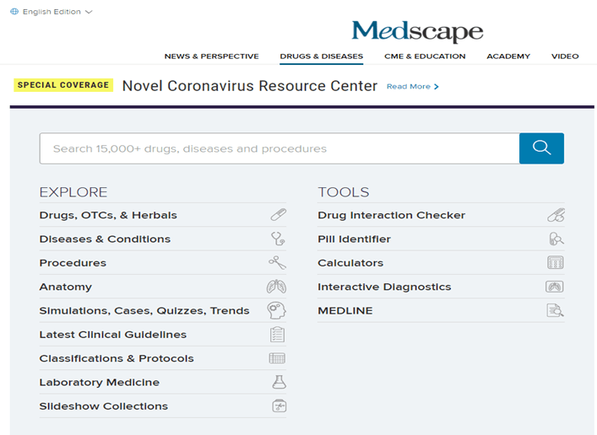
Task: Open Simulations, Cases, Quizzes, Trends link
Action: [x=144, y=311]
